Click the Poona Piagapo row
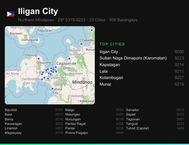This screenshot has height=145, width=189. tap(94, 133)
